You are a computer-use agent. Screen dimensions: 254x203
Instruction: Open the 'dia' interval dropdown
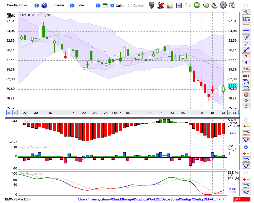coord(89,5)
